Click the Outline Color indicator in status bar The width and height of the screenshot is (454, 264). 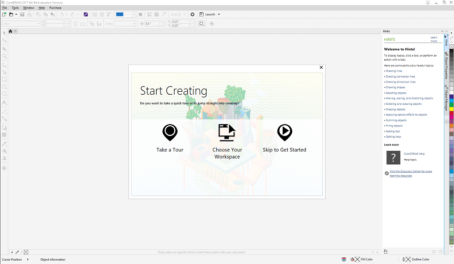pos(416,259)
